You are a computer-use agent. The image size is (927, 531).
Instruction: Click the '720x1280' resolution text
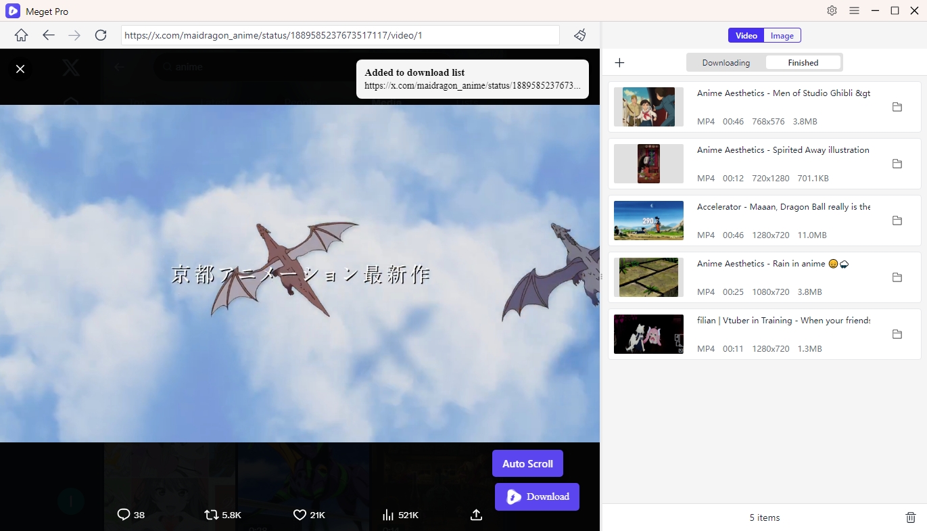tap(771, 179)
